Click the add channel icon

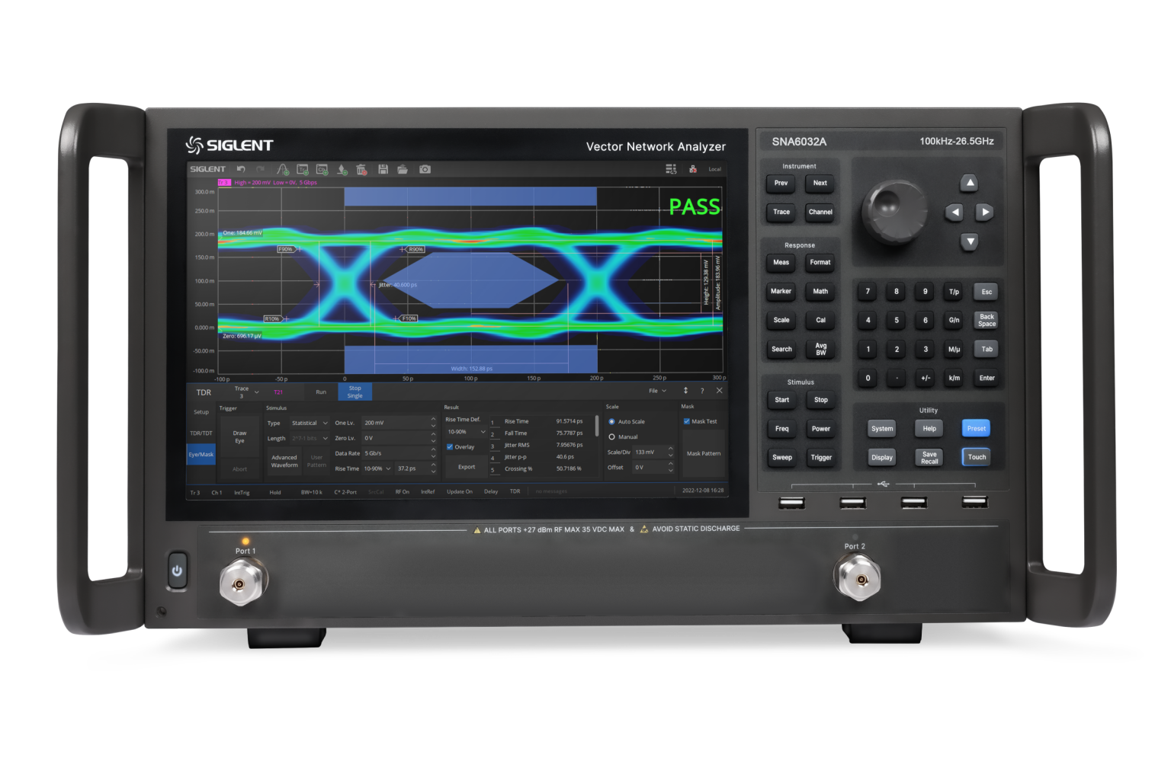pyautogui.click(x=322, y=169)
